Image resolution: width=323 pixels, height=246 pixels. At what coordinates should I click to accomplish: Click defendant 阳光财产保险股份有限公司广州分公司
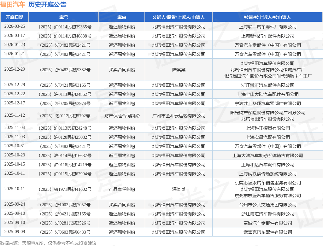(x=267, y=113)
